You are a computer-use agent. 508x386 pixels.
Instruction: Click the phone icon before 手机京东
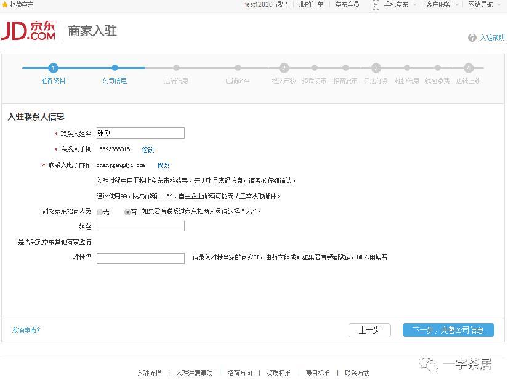click(376, 4)
